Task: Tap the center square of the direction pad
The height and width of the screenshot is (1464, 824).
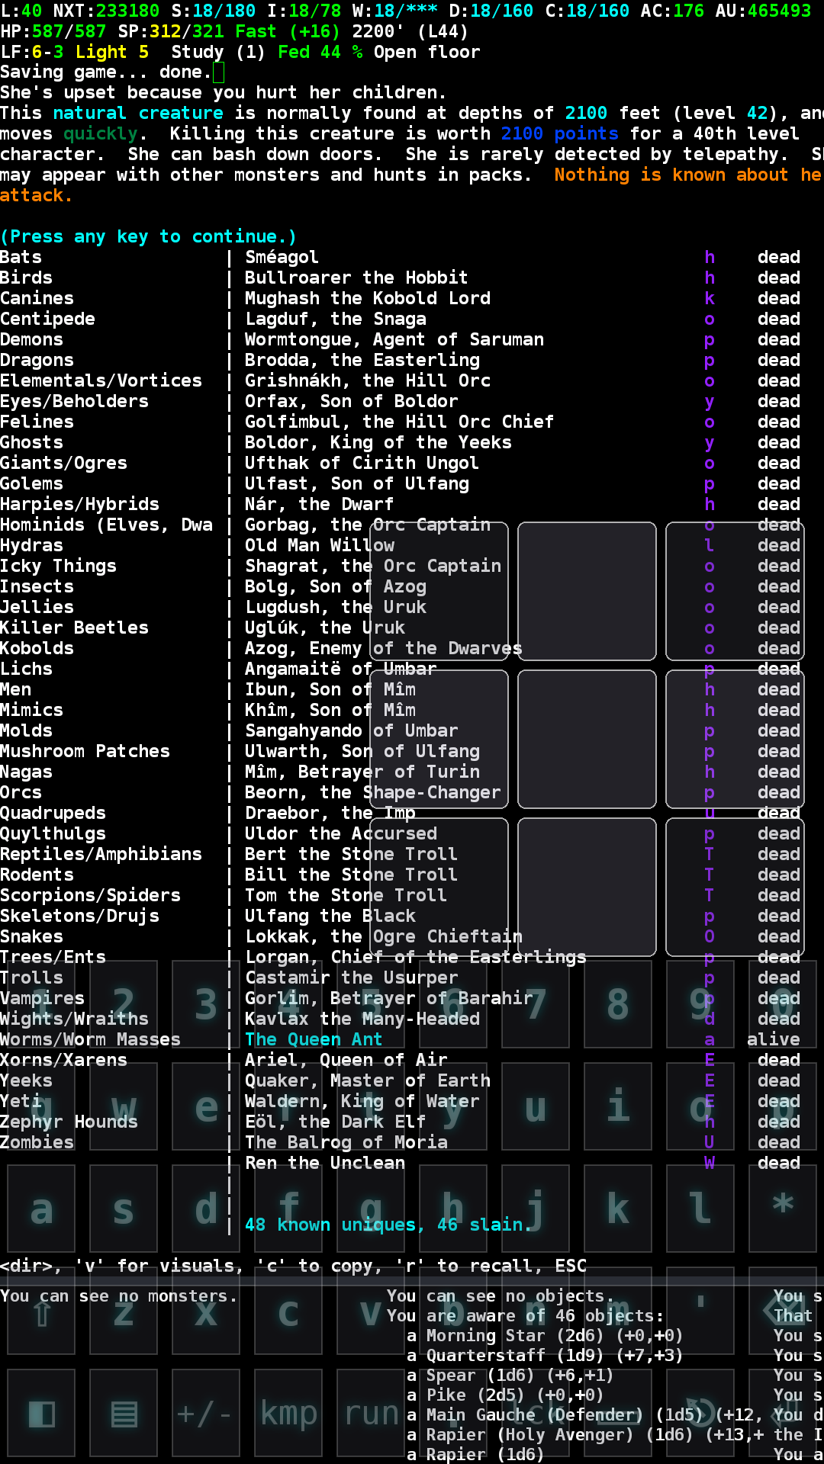Action: [587, 739]
